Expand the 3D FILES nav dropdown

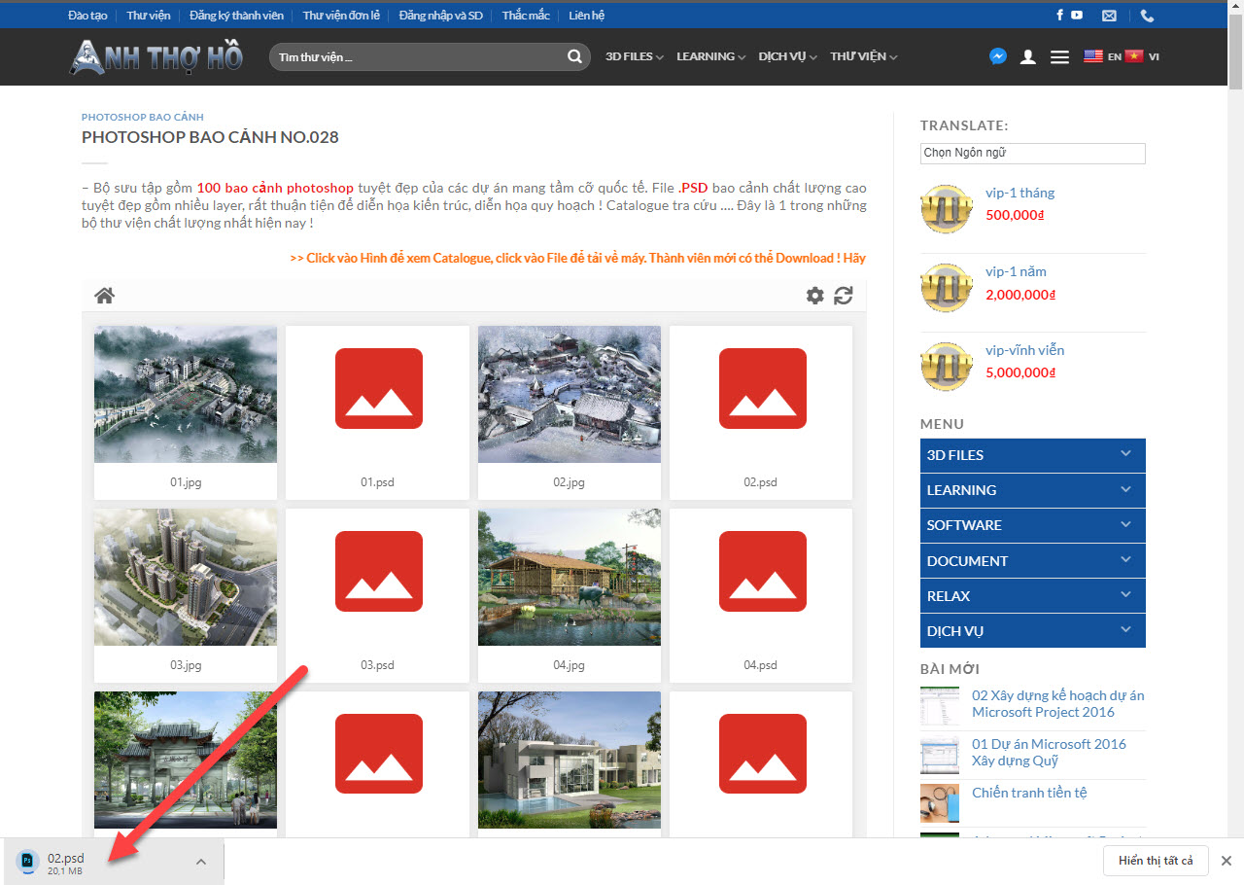point(634,56)
